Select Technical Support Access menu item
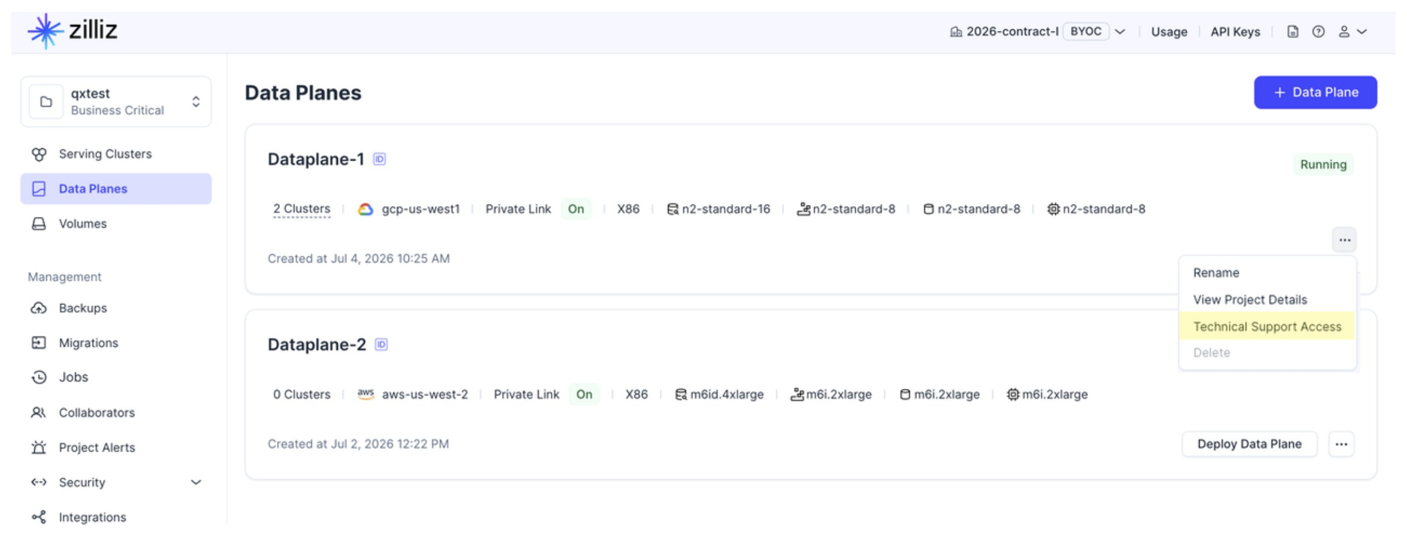Image resolution: width=1407 pixels, height=536 pixels. point(1267,326)
